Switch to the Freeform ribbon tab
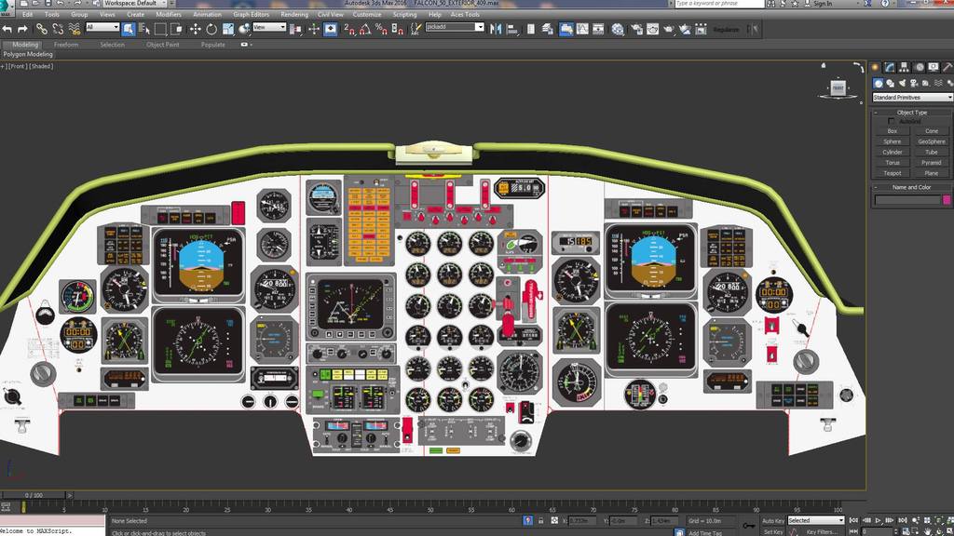954x536 pixels. [66, 44]
